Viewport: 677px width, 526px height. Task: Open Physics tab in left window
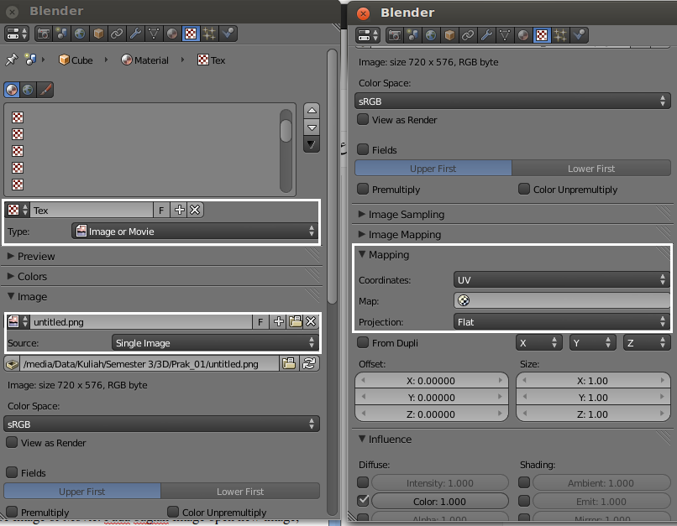pos(228,34)
